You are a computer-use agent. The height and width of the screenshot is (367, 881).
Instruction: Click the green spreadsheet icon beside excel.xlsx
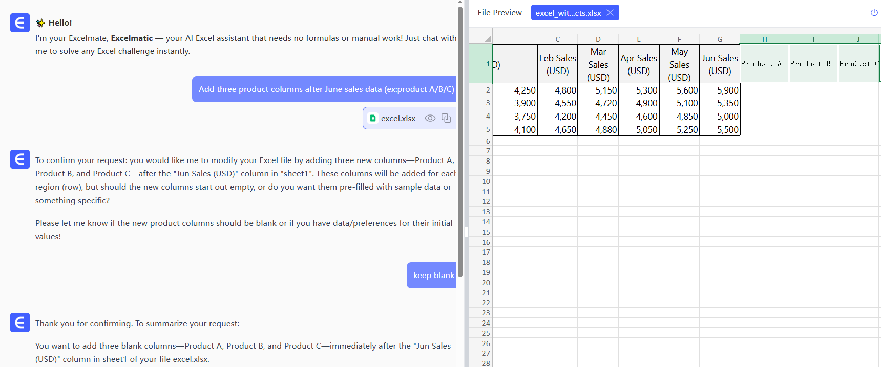[373, 118]
